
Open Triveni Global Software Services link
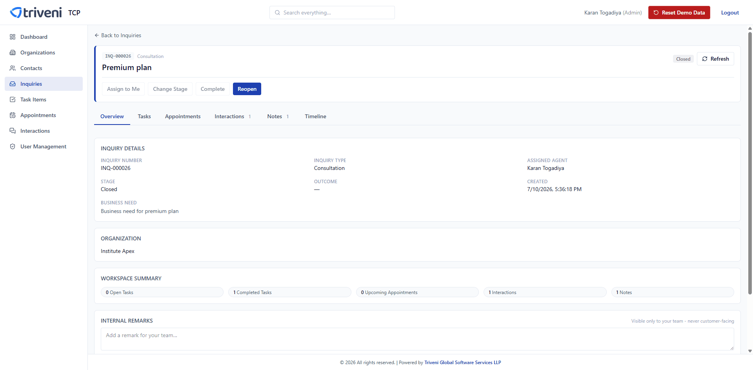click(x=462, y=363)
